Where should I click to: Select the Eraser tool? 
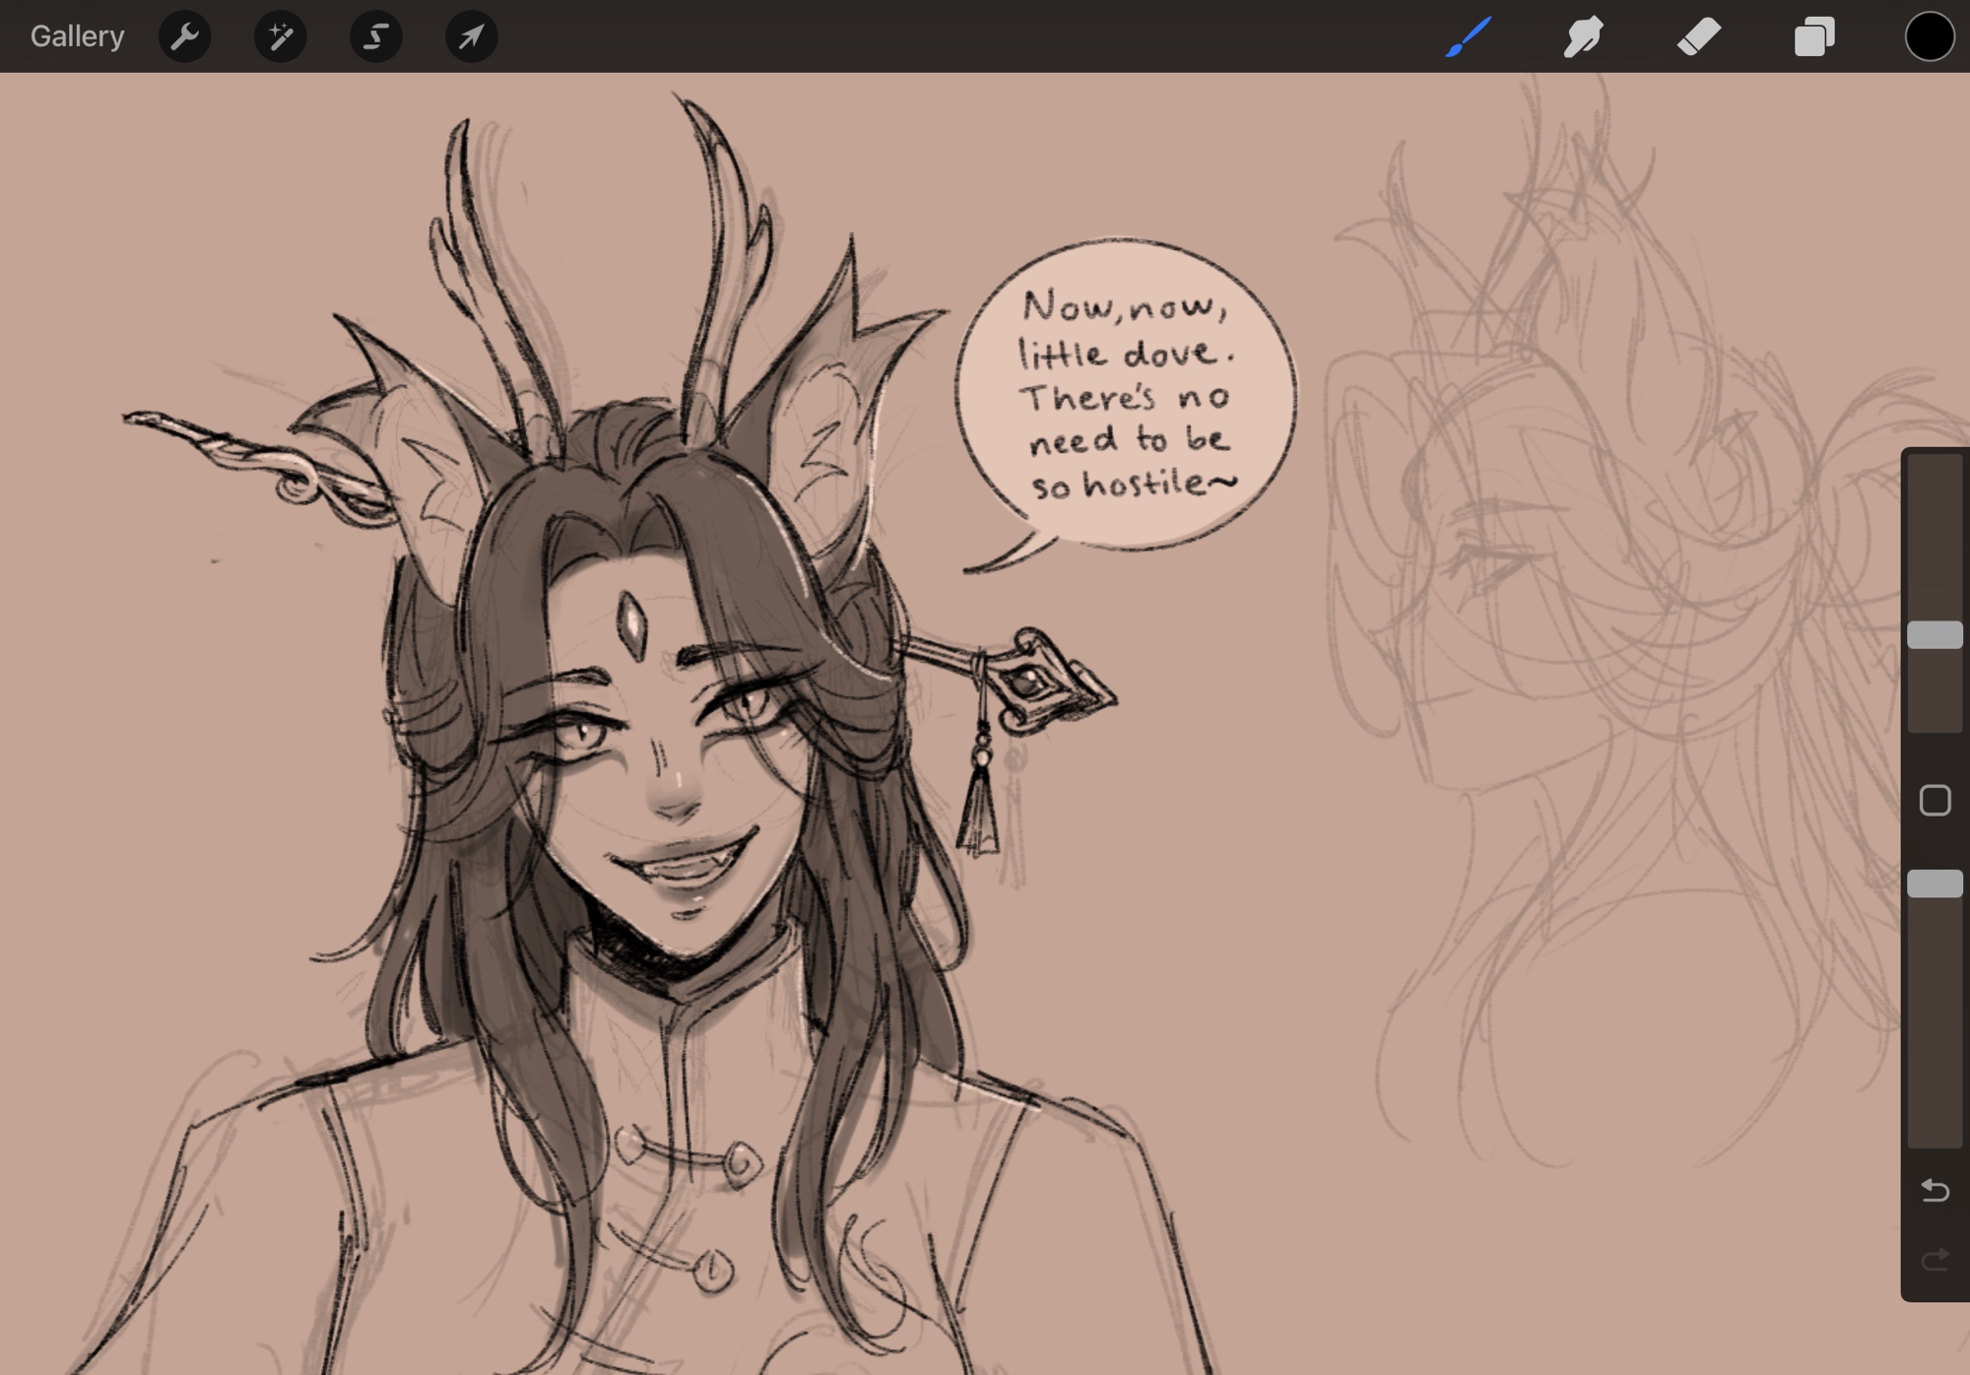point(1698,36)
